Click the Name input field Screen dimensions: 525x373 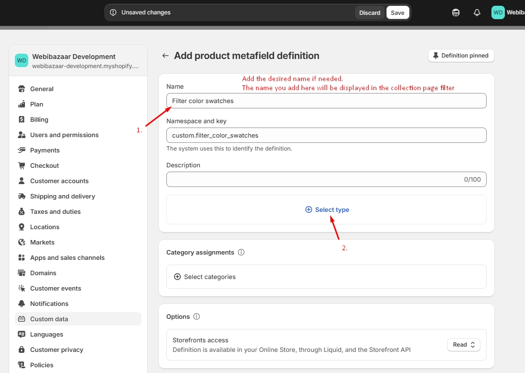326,101
